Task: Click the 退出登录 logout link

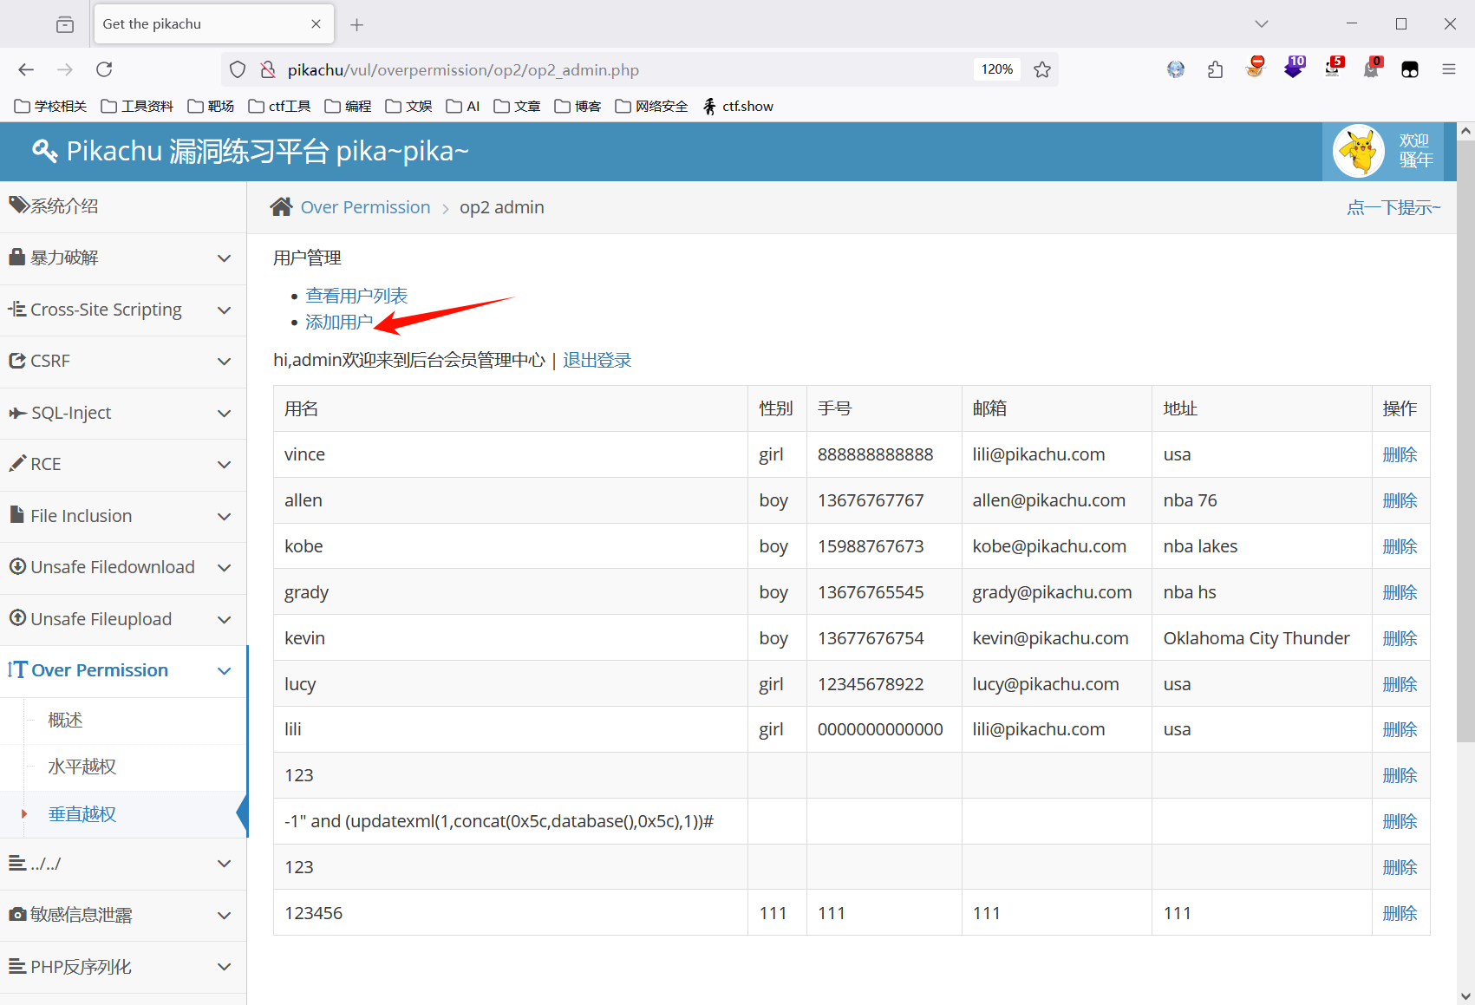Action: pyautogui.click(x=597, y=360)
